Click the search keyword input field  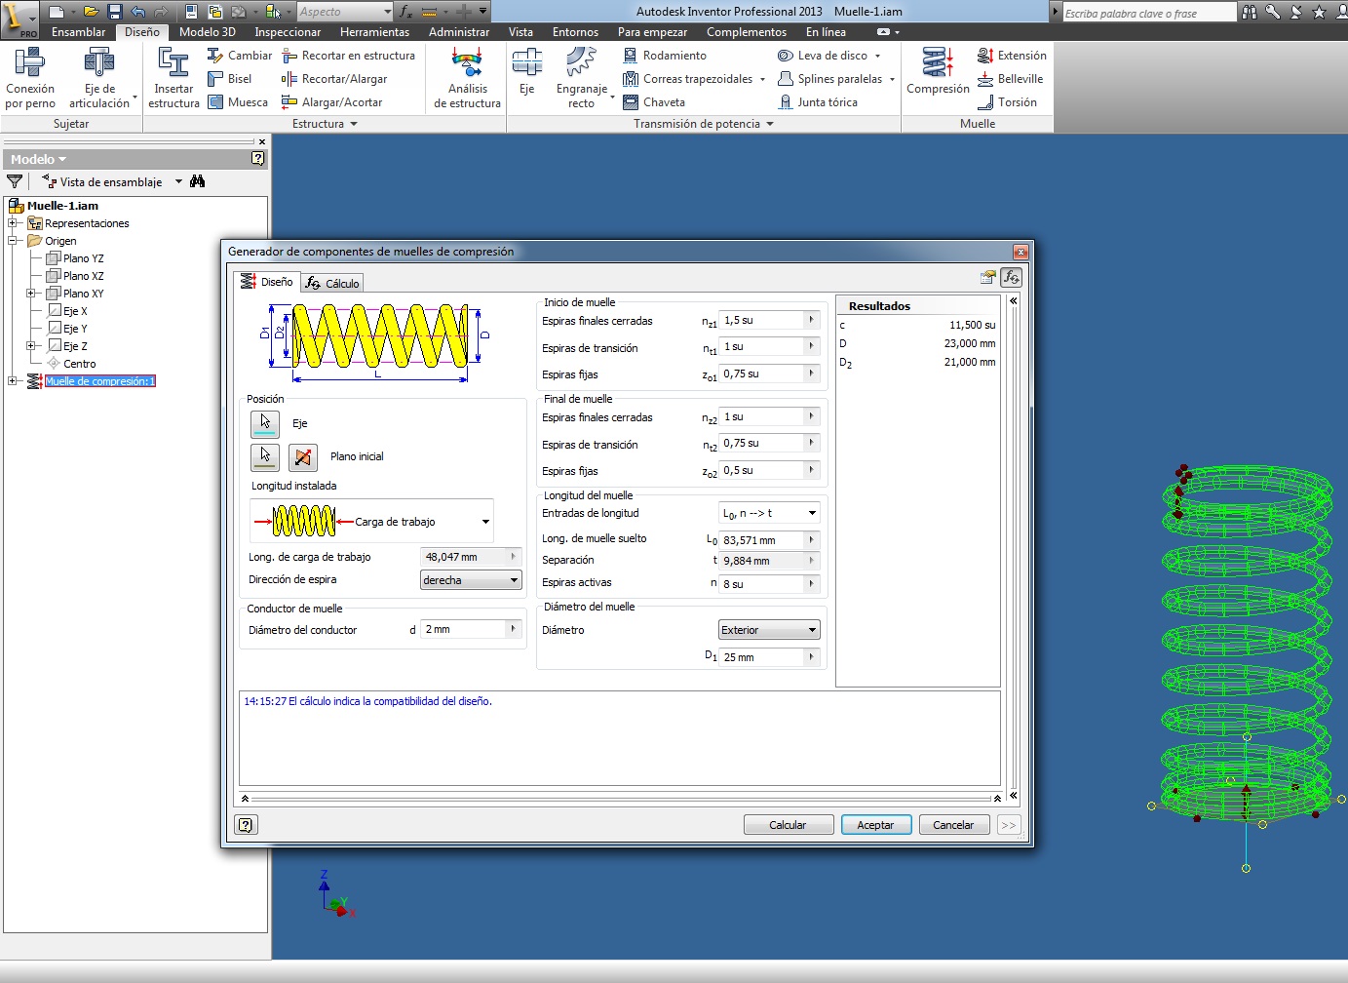[1149, 13]
